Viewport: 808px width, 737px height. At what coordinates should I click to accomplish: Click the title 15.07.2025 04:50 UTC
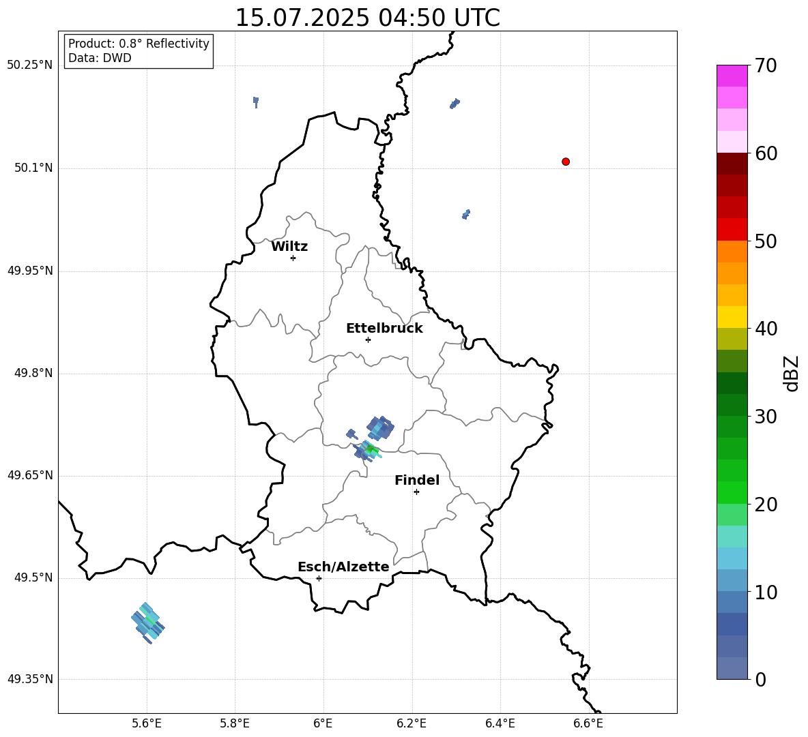(x=367, y=18)
